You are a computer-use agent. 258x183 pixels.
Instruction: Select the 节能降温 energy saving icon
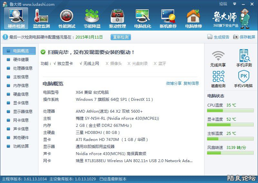[x=92, y=18]
